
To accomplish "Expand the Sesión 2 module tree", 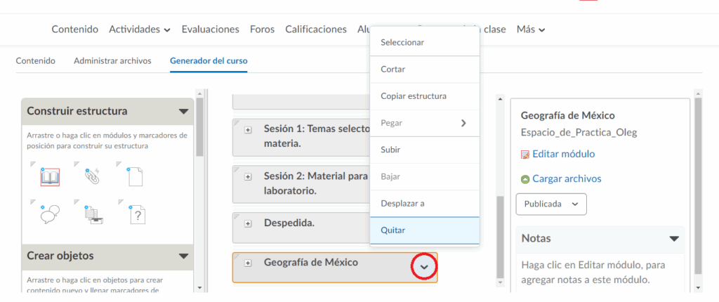I will (248, 176).
